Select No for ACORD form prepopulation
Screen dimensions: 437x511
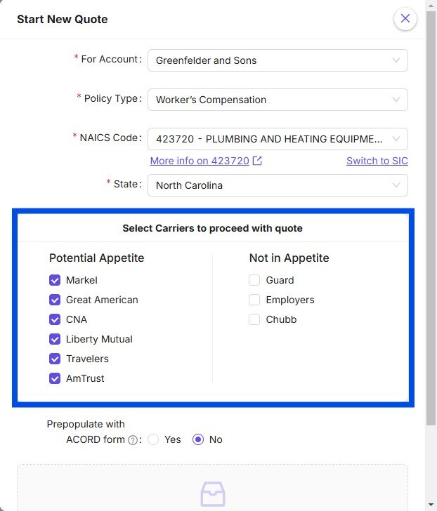click(x=198, y=439)
